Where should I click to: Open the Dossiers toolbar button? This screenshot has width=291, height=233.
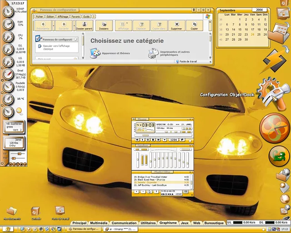[x=104, y=25]
